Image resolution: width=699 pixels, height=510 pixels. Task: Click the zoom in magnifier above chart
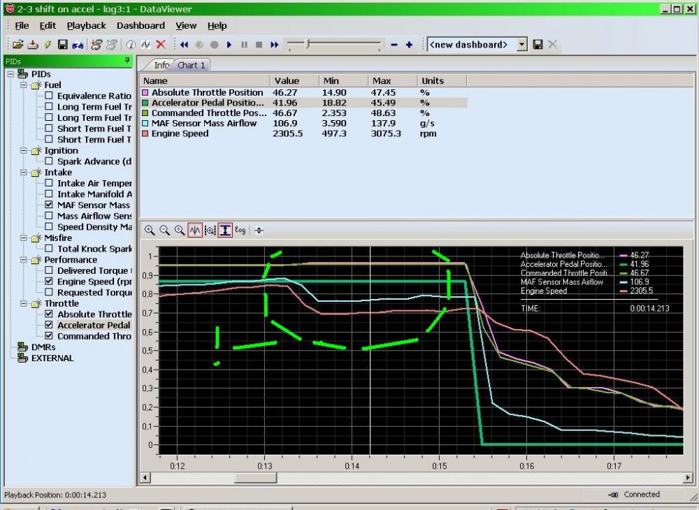tap(150, 230)
